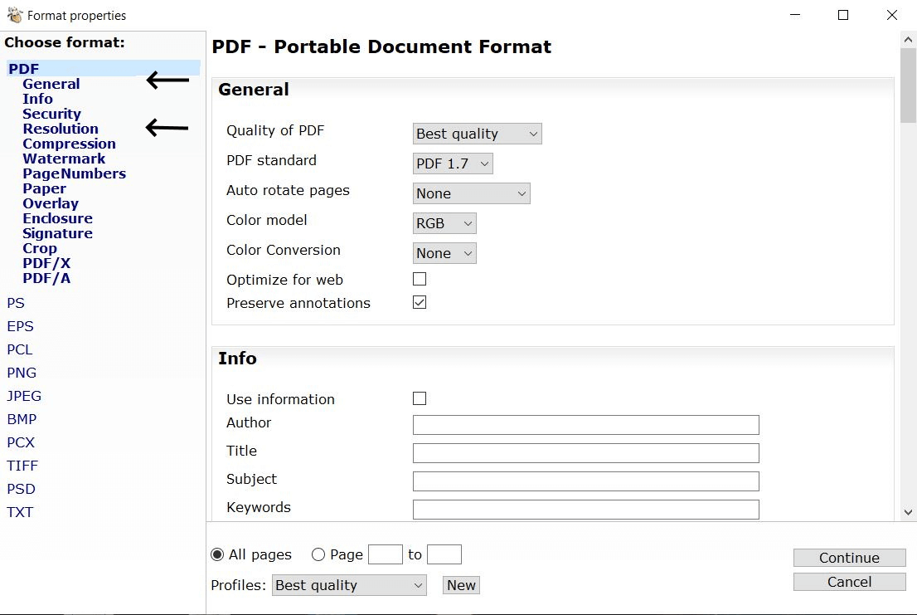
Task: Select the JPEG format
Action: pos(24,396)
